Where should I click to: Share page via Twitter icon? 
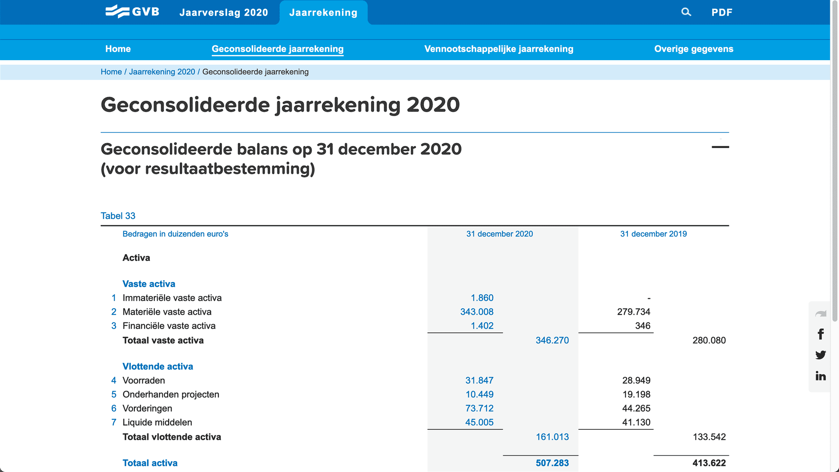[820, 355]
